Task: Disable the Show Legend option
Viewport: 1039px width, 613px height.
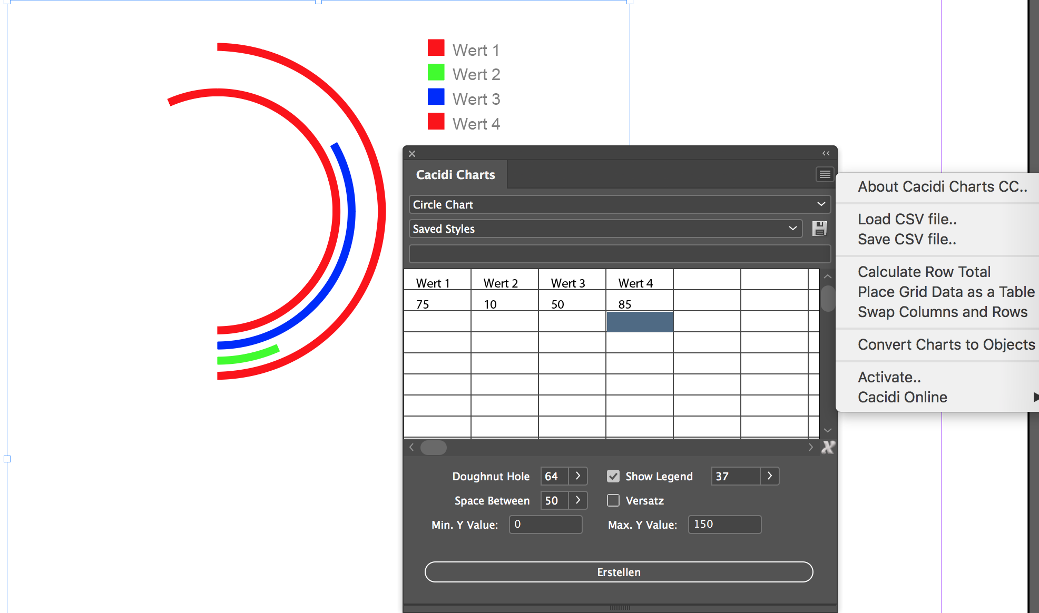Action: coord(613,476)
